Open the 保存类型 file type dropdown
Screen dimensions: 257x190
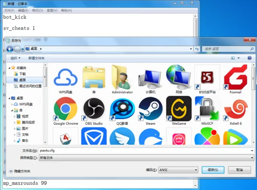pyautogui.click(x=147, y=158)
